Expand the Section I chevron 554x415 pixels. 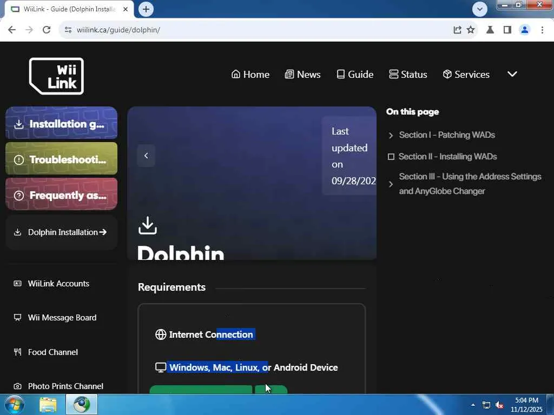[391, 136]
